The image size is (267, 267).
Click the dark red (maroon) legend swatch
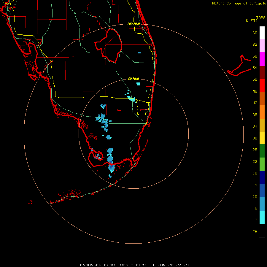tap(262, 72)
